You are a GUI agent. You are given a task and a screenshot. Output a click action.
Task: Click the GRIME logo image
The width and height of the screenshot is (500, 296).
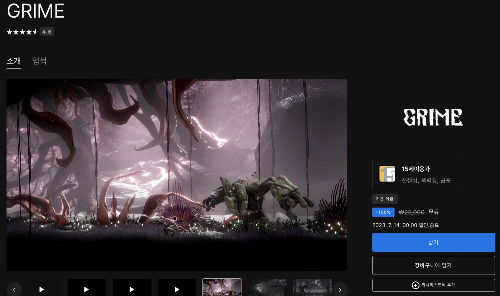click(433, 117)
